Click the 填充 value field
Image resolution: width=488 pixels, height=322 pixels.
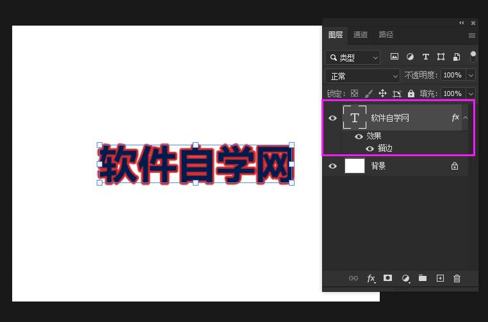tap(453, 93)
